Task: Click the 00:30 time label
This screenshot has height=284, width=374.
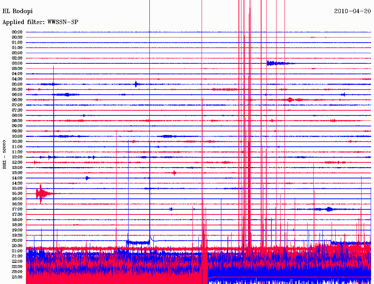Action: point(17,37)
